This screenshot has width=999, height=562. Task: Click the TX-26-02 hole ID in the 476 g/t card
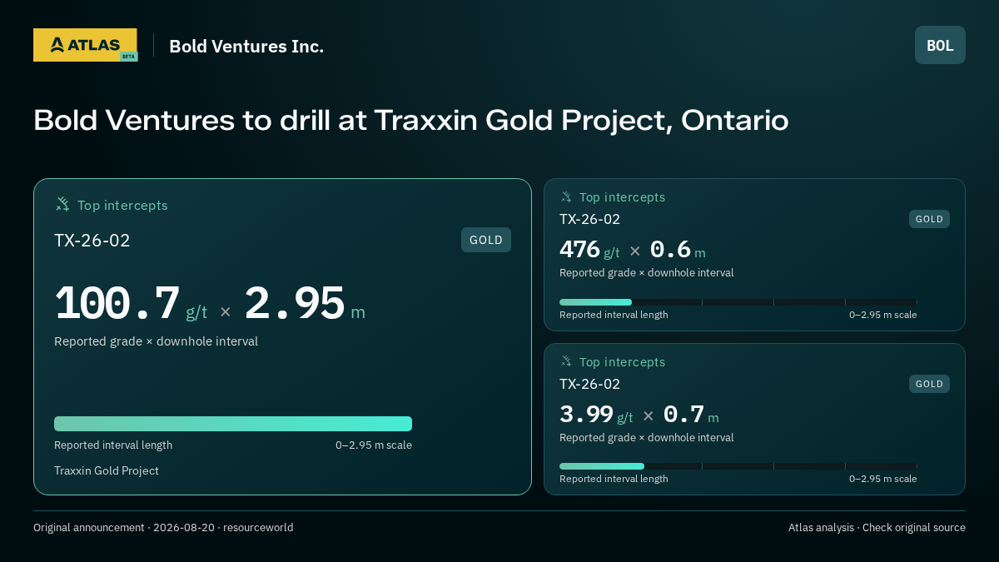coord(589,219)
